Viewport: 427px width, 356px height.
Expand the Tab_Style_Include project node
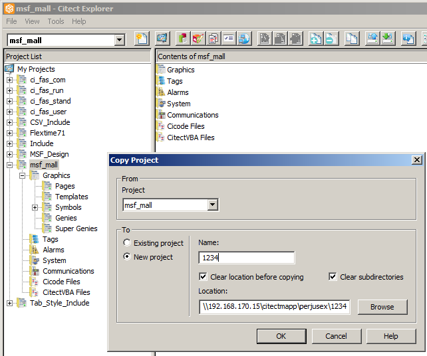point(9,303)
